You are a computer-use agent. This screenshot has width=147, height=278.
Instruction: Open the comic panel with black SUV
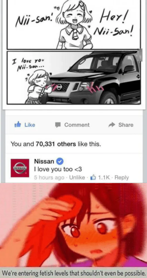pos(74,77)
